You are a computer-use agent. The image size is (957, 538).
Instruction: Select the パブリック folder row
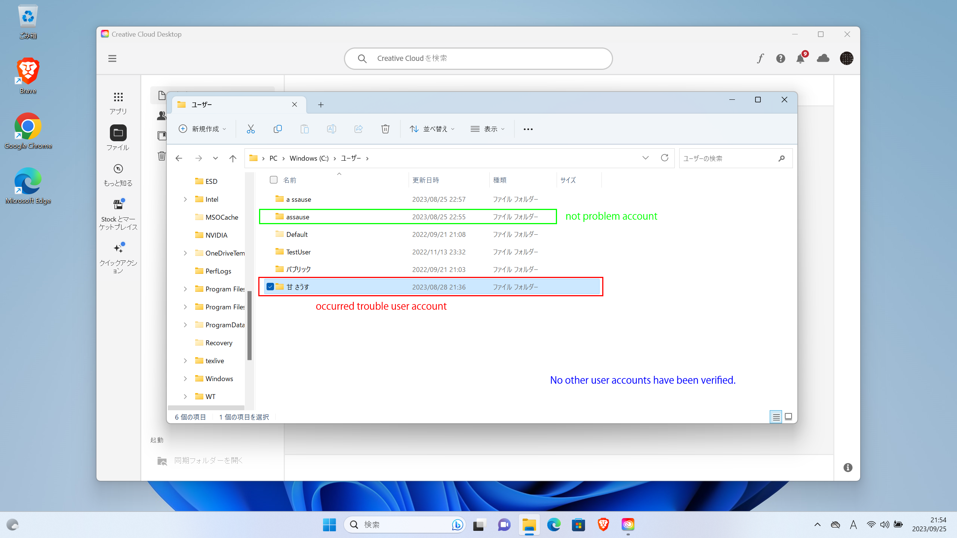432,269
